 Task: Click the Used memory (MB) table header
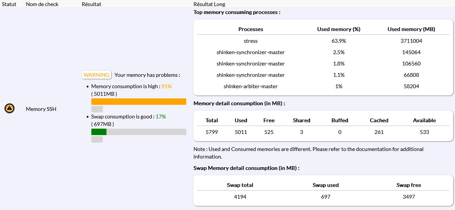411,29
